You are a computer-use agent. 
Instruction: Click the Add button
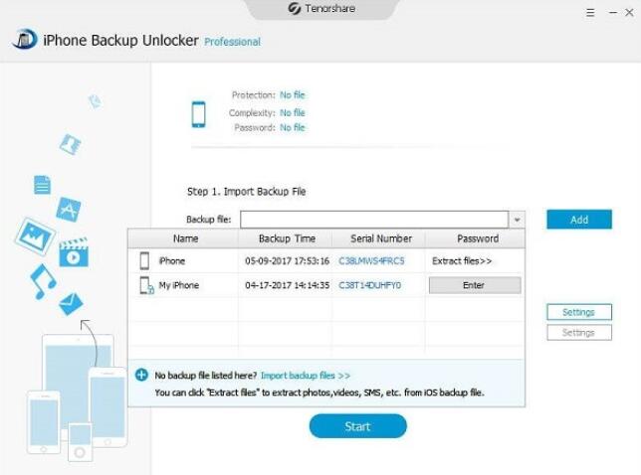[x=579, y=220]
